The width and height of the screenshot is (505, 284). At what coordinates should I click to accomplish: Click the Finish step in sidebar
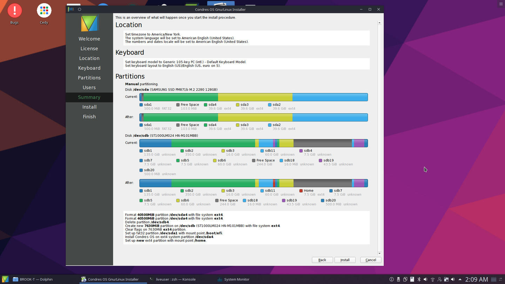tap(89, 117)
